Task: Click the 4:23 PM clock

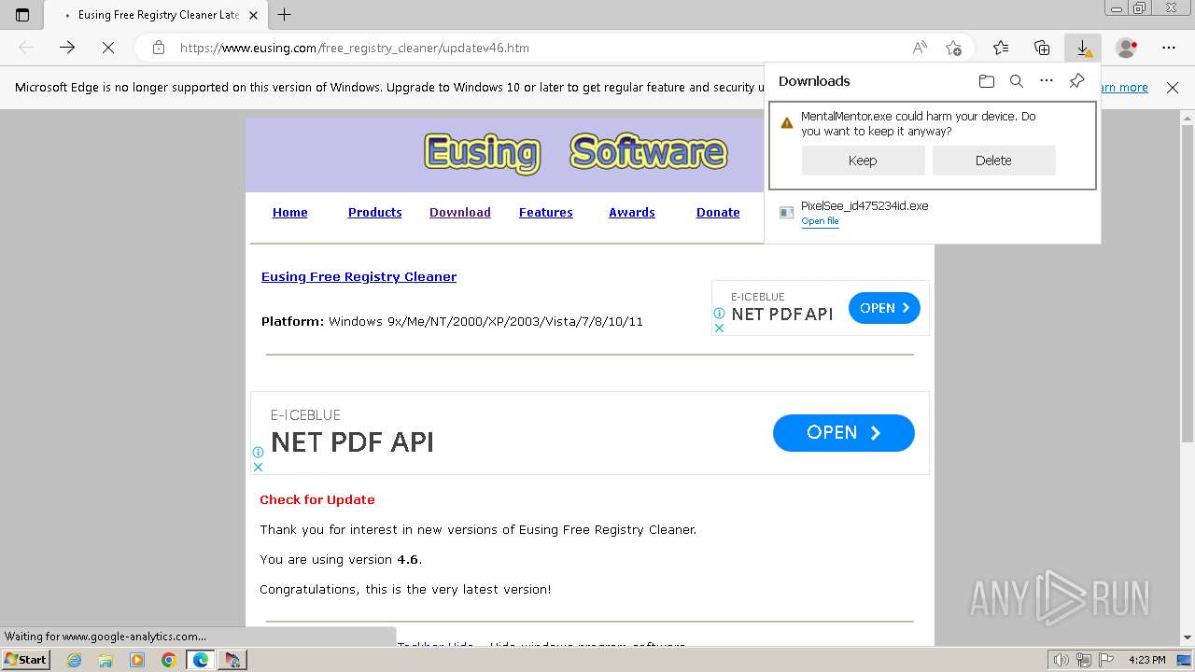Action: [1147, 660]
